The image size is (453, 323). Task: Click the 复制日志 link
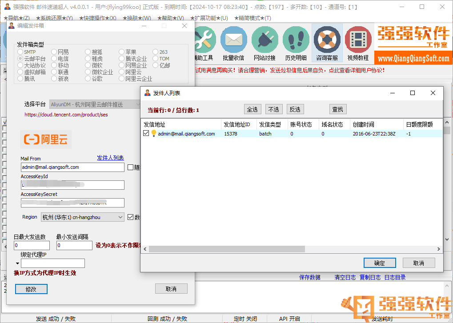370,277
